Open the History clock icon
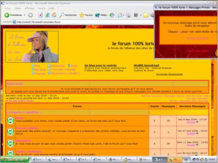218x163 pixels. click(x=112, y=15)
